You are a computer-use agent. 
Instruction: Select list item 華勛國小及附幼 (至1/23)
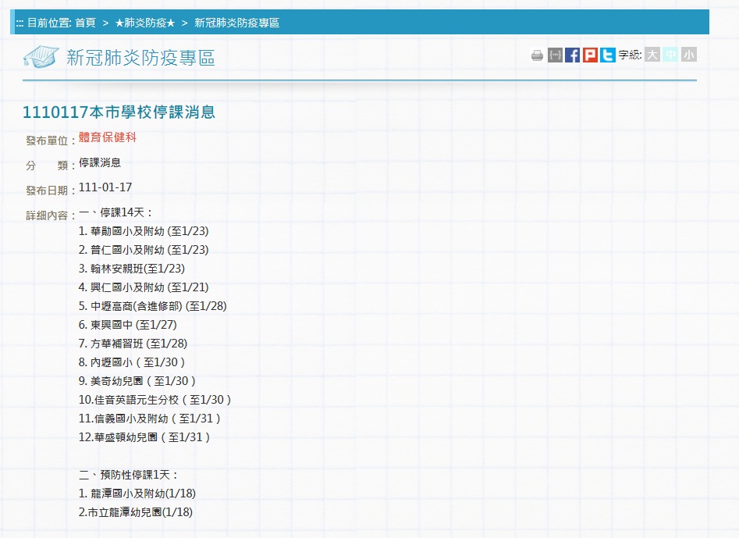144,231
